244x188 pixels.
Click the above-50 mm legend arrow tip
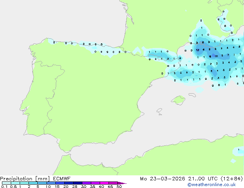[122, 183]
